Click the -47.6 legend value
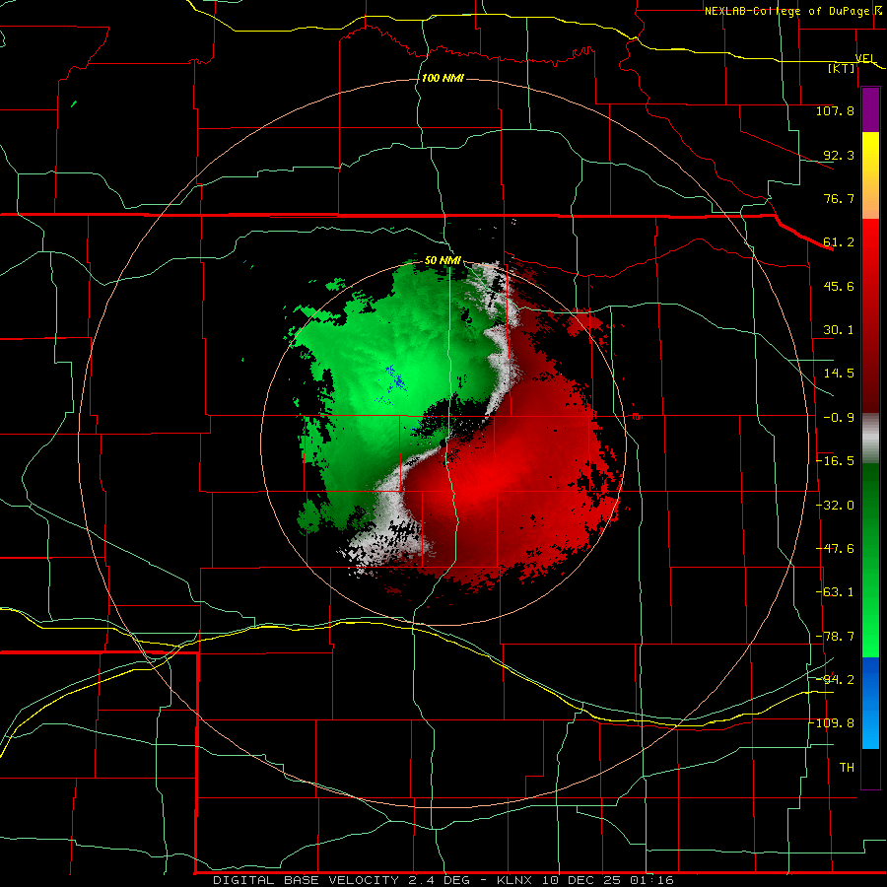 point(835,549)
